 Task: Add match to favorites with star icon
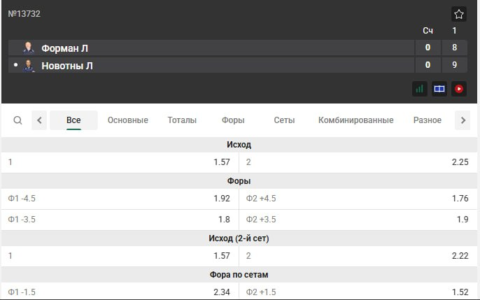point(459,14)
